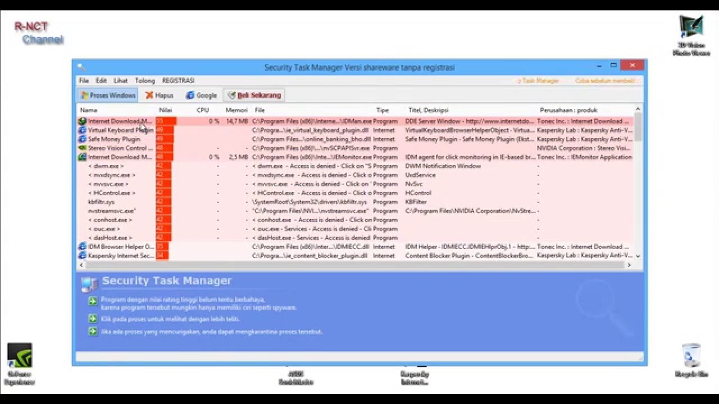Click the 14,7 MB memory value

point(237,121)
